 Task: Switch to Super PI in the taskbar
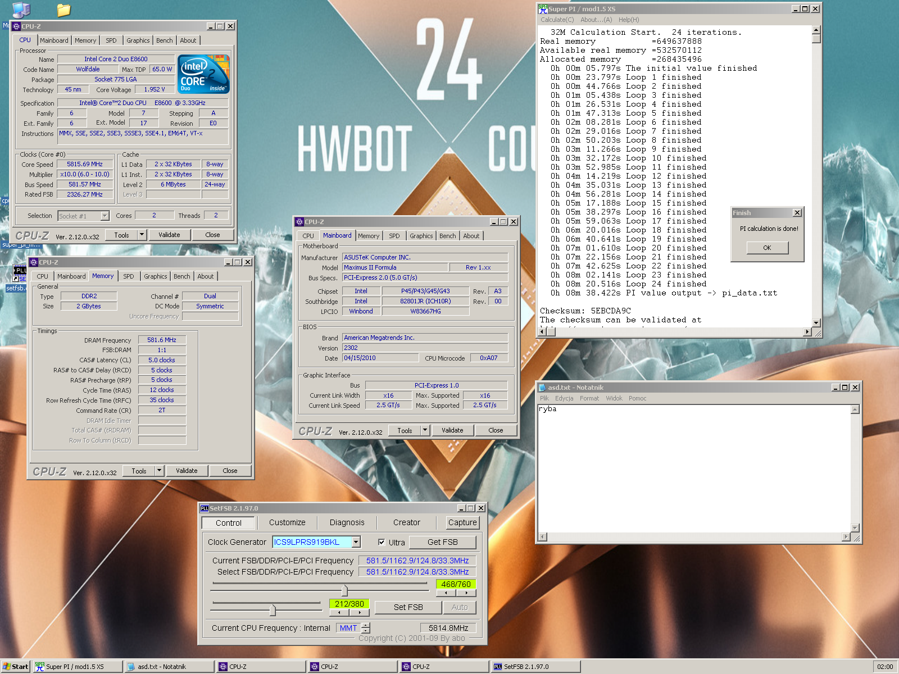[78, 667]
